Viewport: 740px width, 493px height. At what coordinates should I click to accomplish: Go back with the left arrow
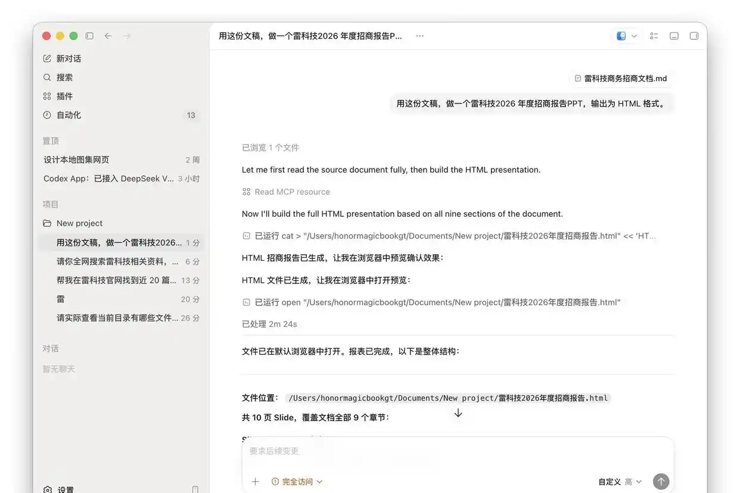[x=108, y=36]
